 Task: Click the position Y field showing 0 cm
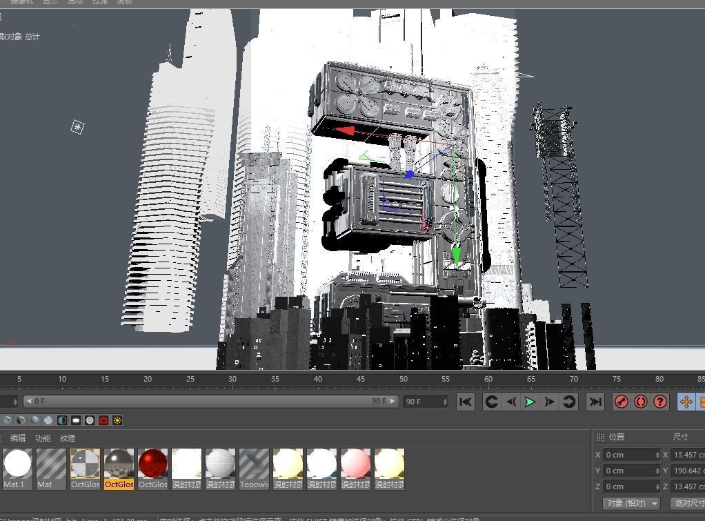pyautogui.click(x=631, y=471)
